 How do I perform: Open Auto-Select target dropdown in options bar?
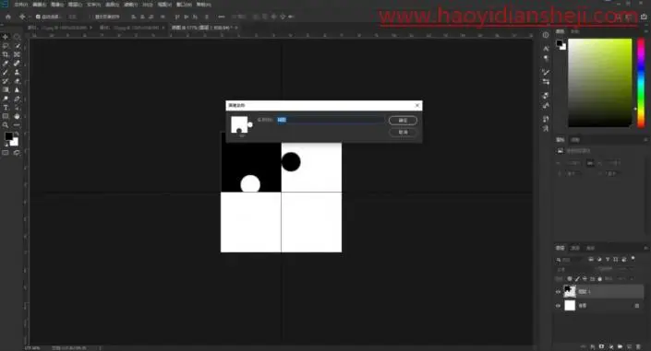pos(73,17)
